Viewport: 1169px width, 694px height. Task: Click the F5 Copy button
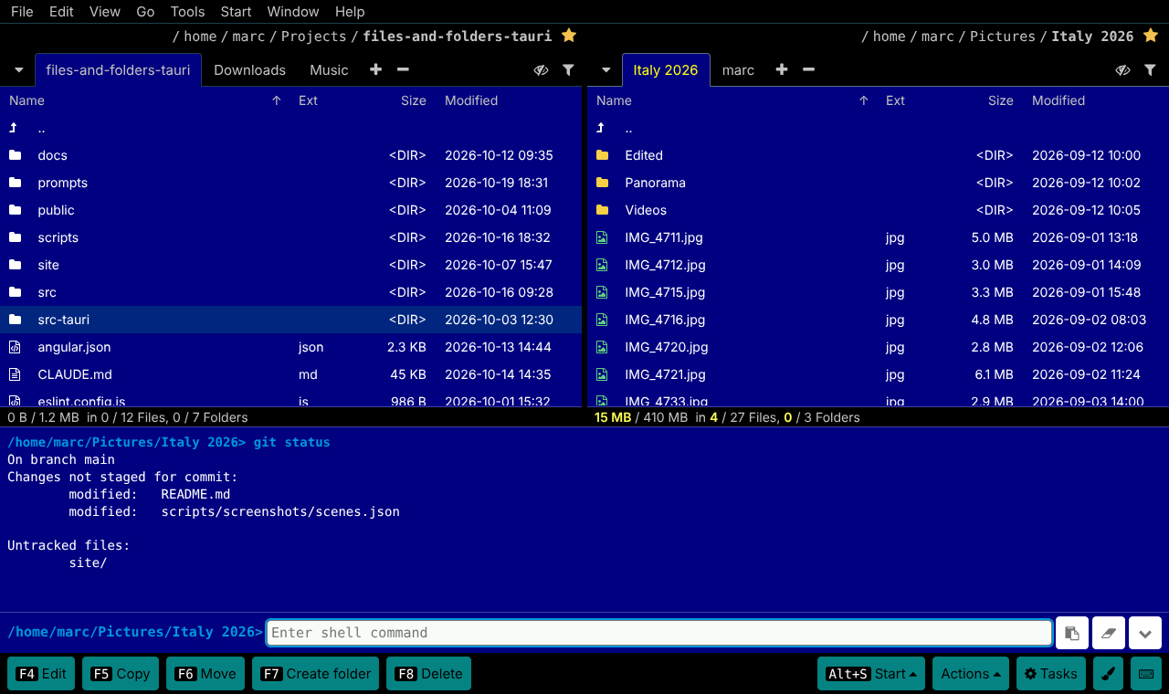click(121, 674)
